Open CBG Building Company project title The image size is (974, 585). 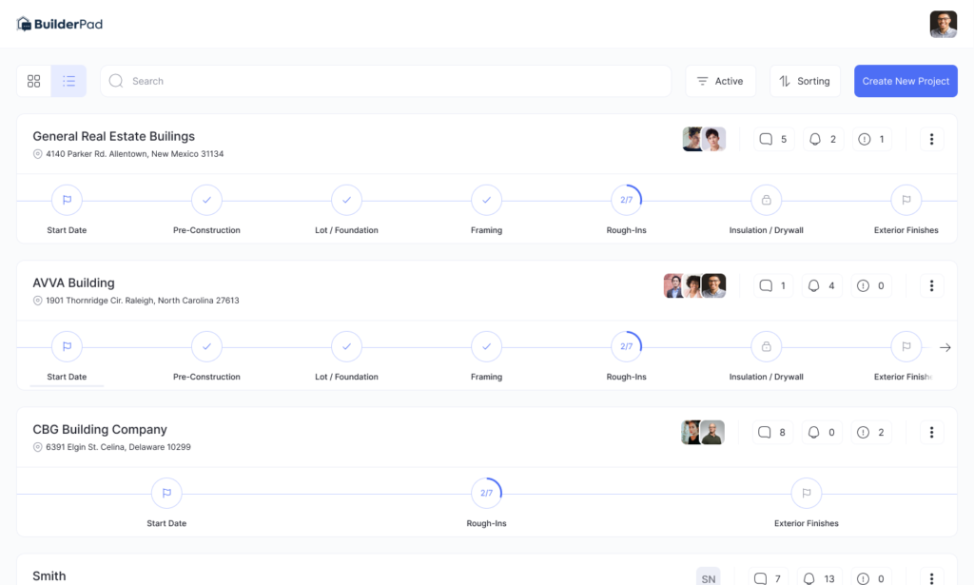click(100, 429)
